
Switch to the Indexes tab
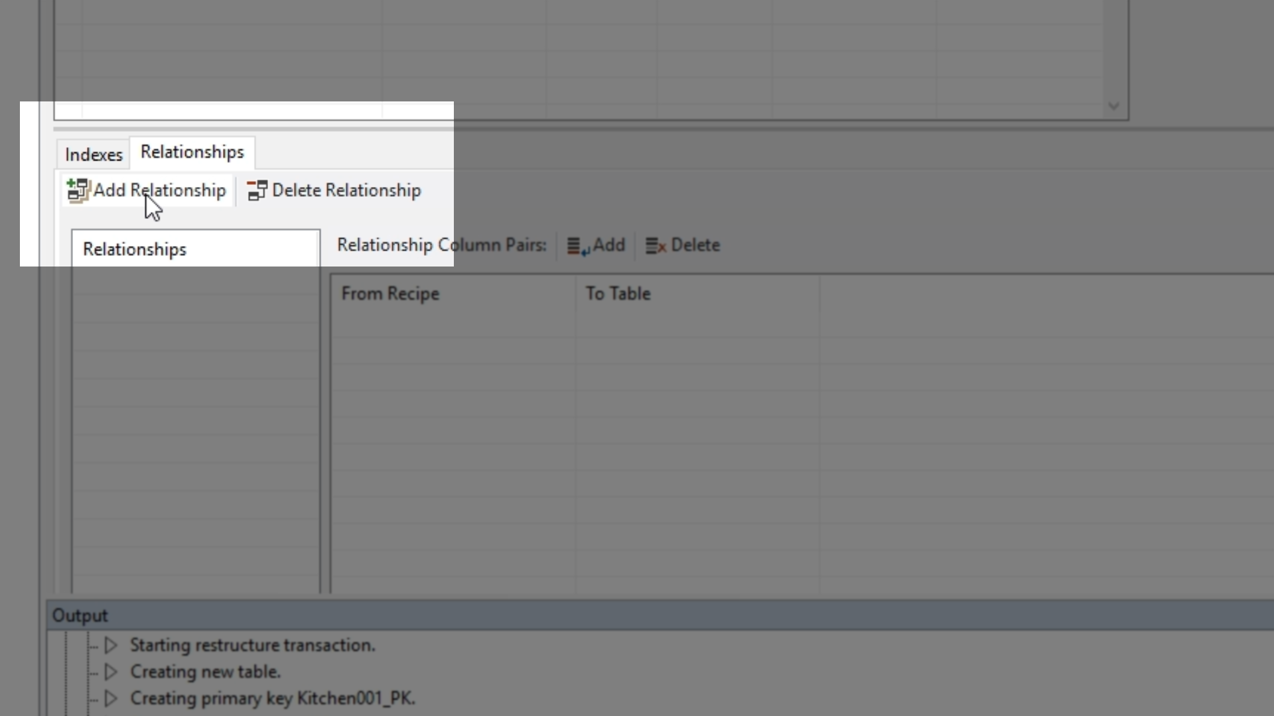click(x=94, y=154)
